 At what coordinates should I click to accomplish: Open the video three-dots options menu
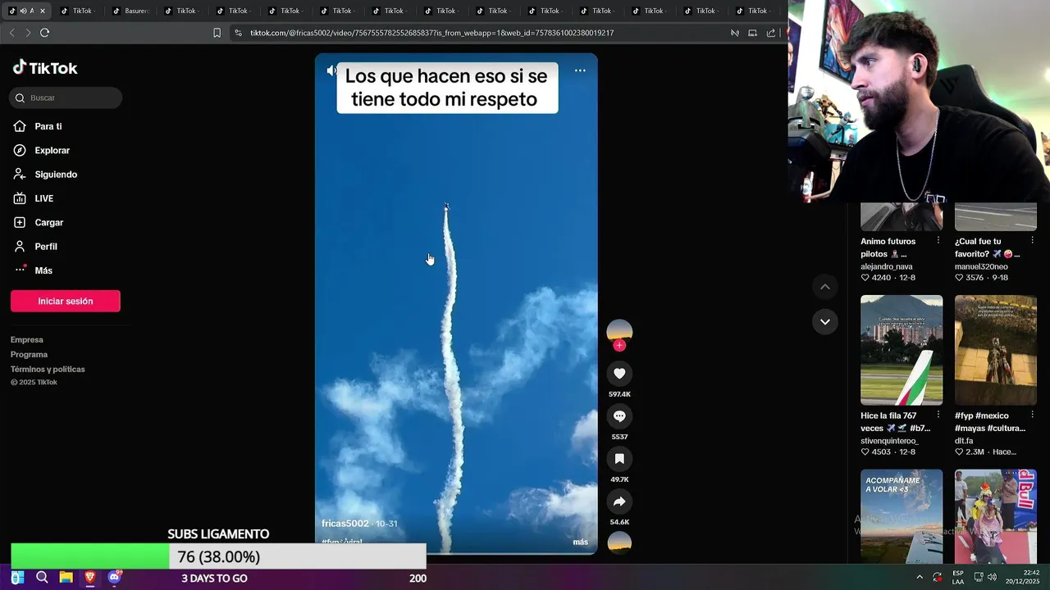580,70
